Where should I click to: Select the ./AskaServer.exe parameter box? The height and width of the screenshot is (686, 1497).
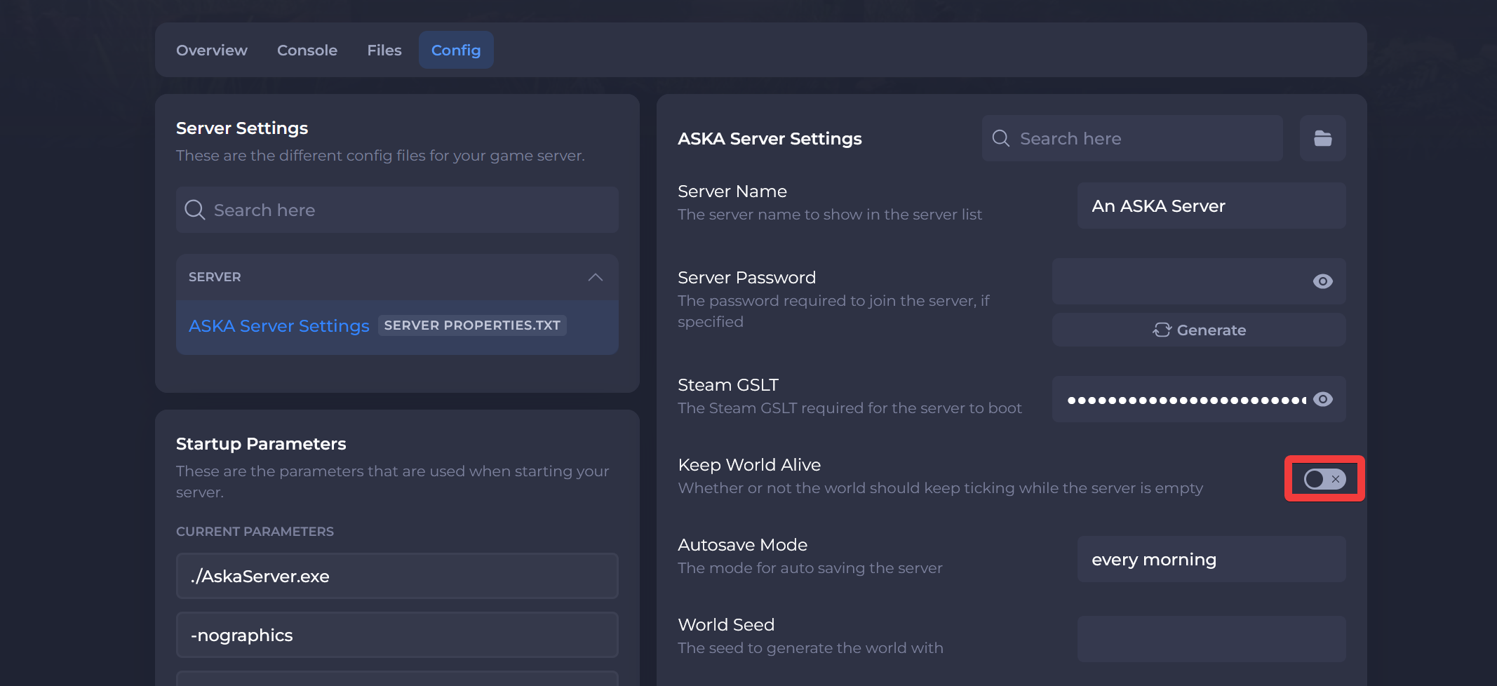click(397, 576)
